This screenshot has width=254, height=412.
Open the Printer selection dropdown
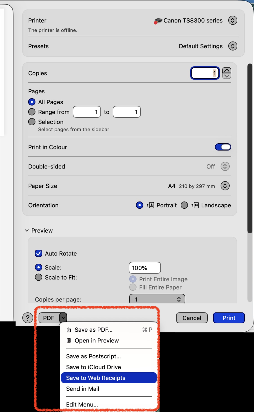point(233,20)
